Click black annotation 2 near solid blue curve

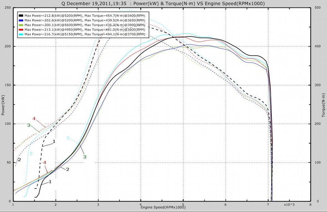(x=68, y=169)
